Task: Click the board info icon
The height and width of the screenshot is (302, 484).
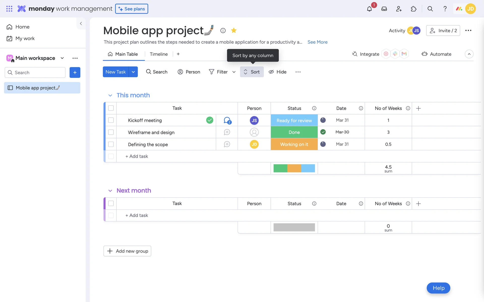Action: click(223, 30)
